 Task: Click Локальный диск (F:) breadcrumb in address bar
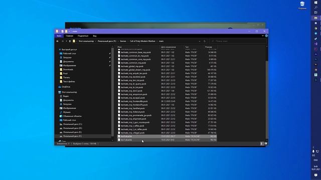pos(107,41)
